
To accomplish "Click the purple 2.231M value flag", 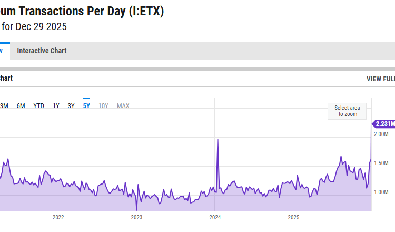I will click(x=384, y=124).
